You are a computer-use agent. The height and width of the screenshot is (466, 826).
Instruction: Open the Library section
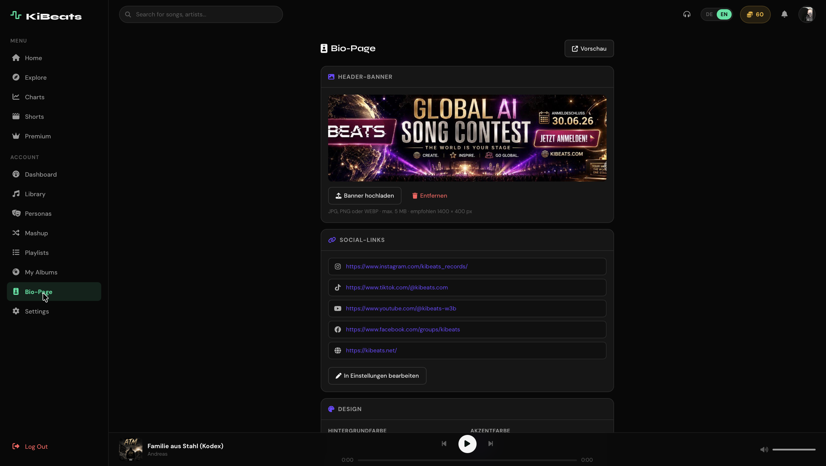54,194
